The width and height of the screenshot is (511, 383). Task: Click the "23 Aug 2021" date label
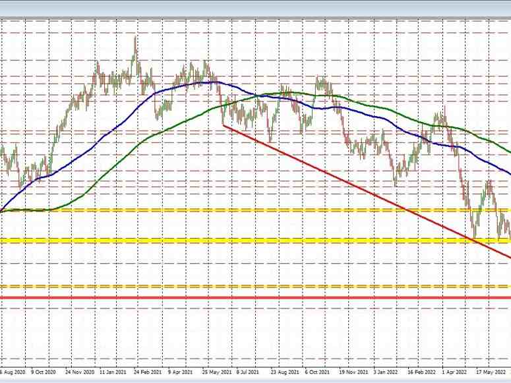click(x=285, y=372)
